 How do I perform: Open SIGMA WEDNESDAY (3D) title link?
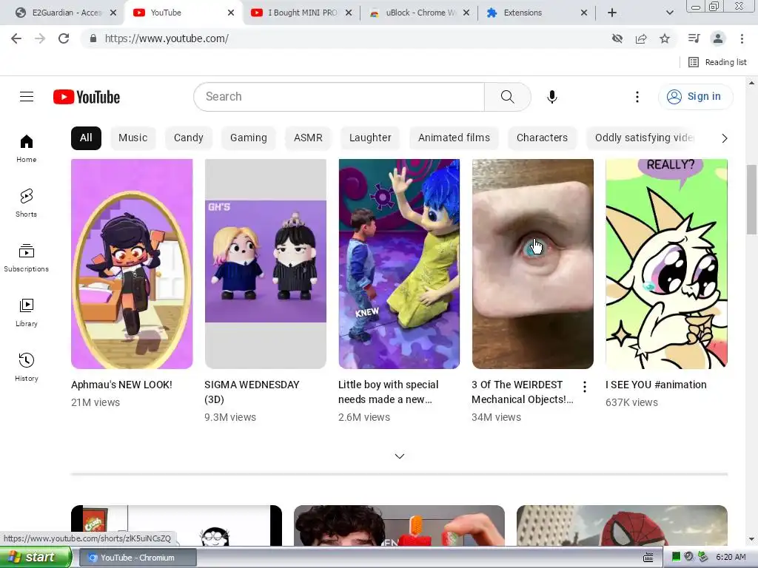252,392
